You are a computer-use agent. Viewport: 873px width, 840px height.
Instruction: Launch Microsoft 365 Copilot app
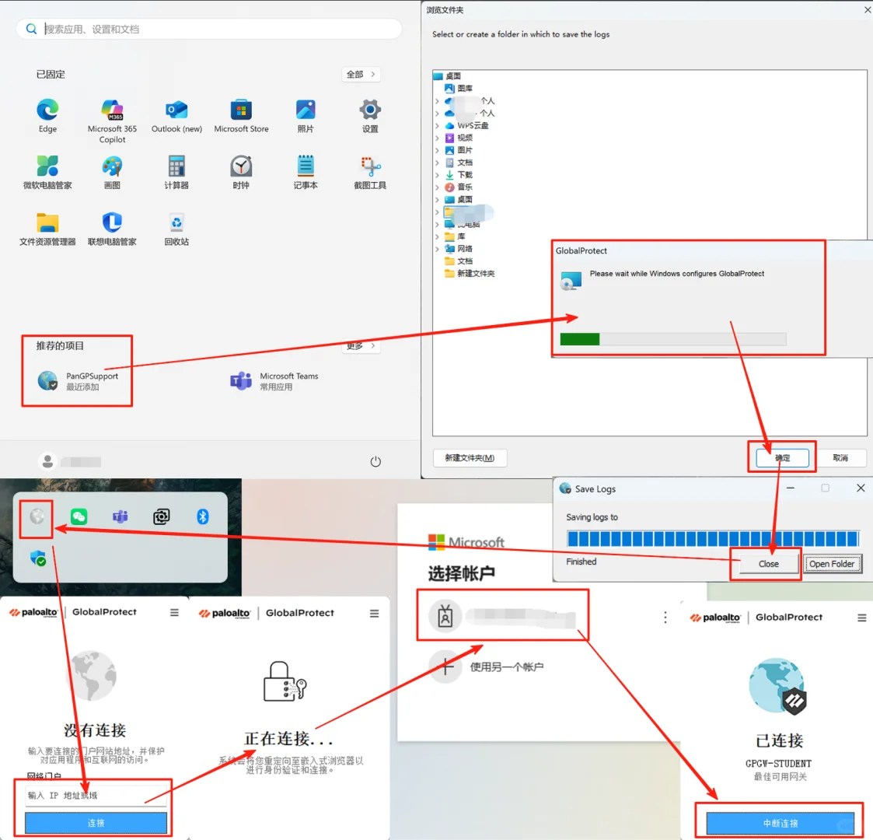coord(112,121)
